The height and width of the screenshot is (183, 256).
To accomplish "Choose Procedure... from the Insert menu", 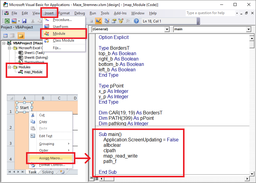I will pyautogui.click(x=64, y=20).
